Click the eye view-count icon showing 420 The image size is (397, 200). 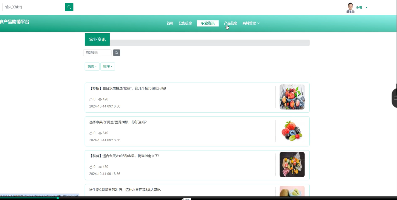point(100,100)
